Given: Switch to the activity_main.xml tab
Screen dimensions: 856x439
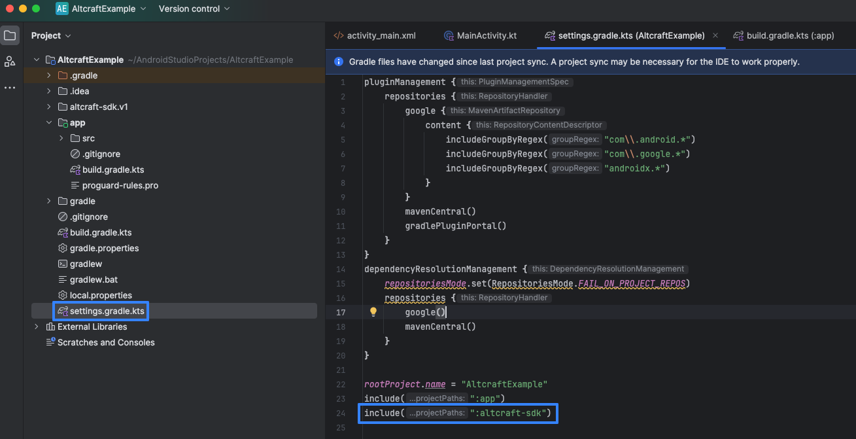Looking at the screenshot, I should click(375, 35).
